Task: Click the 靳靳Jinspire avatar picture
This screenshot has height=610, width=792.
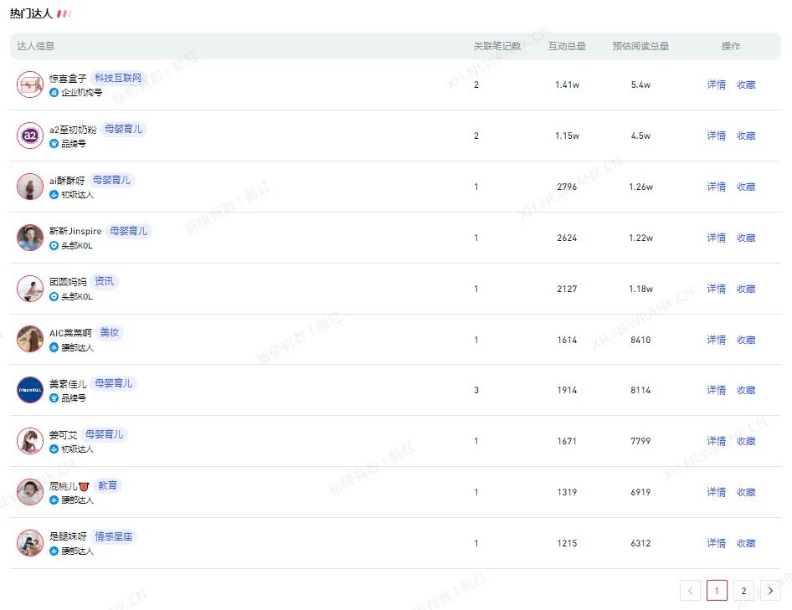Action: click(x=30, y=238)
